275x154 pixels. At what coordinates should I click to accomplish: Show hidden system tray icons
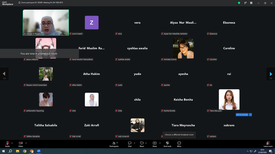tap(247, 151)
